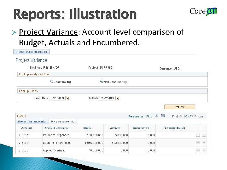Image resolution: width=227 pixels, height=170 pixels.
Task: Sort by the Account column header
Action: (x=26, y=128)
